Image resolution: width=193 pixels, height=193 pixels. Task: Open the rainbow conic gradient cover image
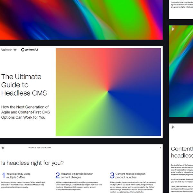point(108,92)
